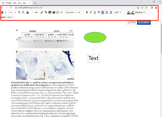Open the Sans-Serif font family dropdown
Image resolution: width=162 pixels, height=117 pixels.
[71, 12]
